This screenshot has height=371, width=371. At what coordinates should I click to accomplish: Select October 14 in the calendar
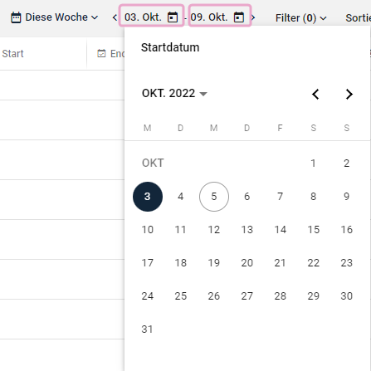coord(281,230)
